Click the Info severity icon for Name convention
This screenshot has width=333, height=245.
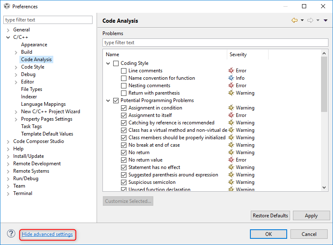coord(231,78)
